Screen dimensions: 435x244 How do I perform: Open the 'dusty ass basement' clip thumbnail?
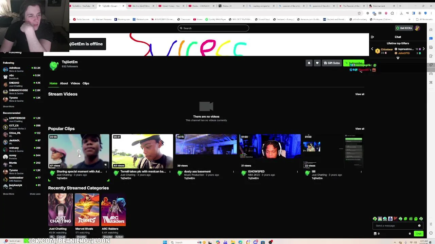[x=206, y=151]
